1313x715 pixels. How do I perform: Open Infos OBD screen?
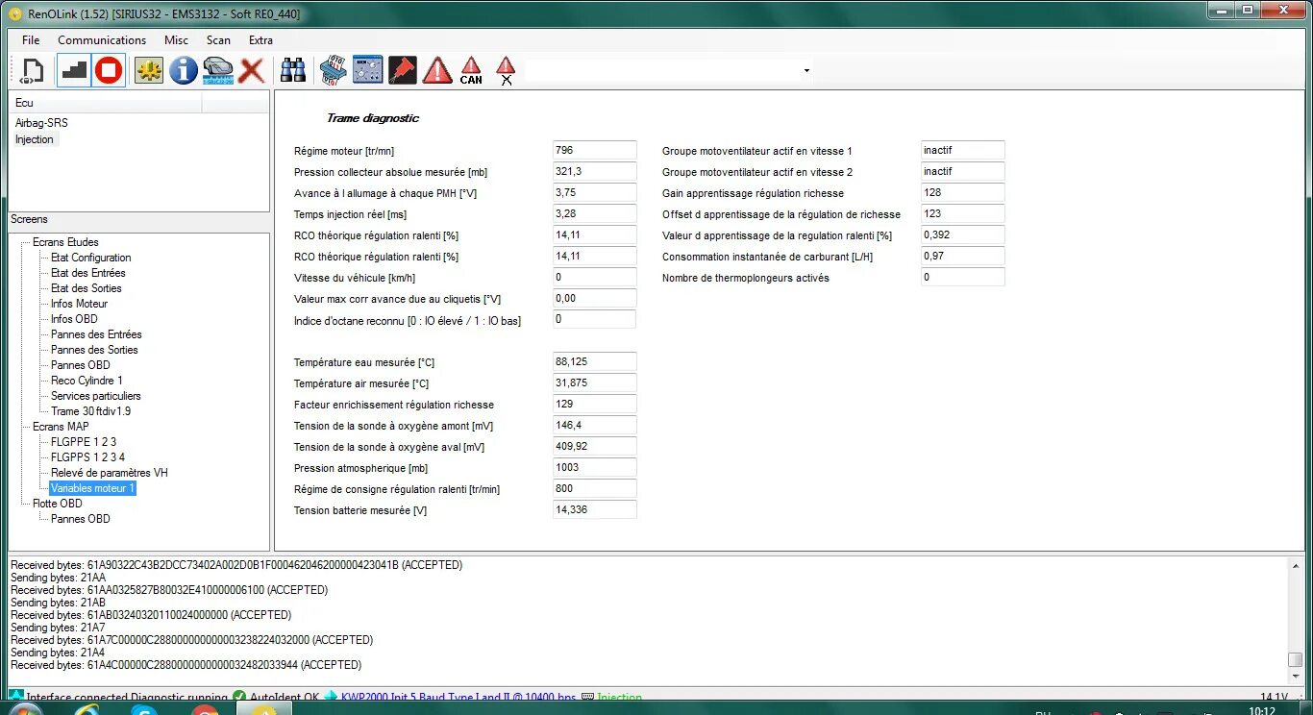pyautogui.click(x=74, y=319)
